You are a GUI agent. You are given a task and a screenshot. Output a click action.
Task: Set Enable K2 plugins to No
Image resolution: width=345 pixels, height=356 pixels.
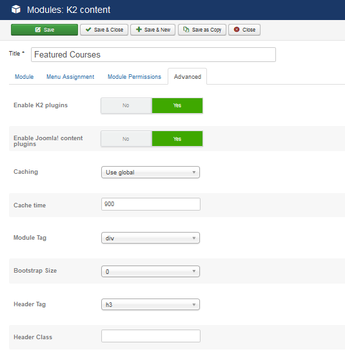[126, 105]
